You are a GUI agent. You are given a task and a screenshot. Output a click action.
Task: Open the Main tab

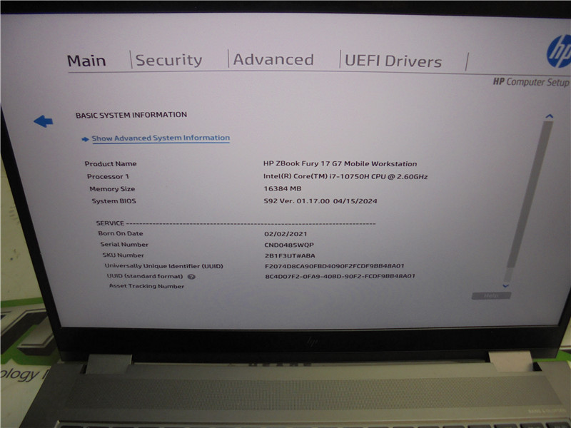[86, 61]
